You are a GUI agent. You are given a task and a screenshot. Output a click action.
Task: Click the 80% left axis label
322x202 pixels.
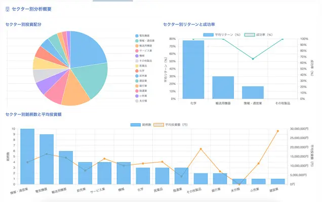pos(173,39)
